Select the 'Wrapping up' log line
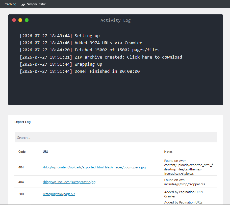 coord(61,64)
